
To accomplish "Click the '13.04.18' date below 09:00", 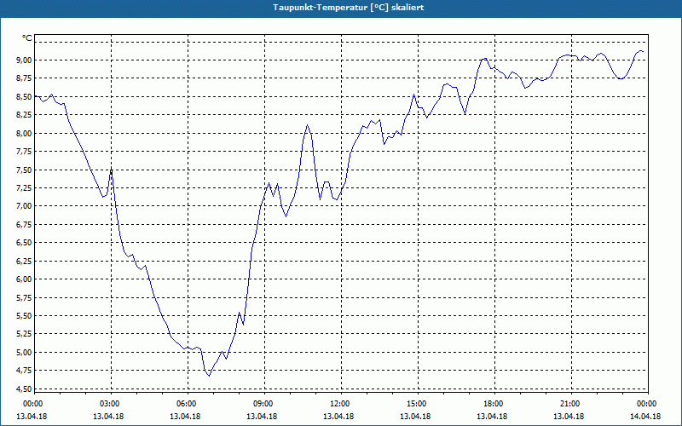I will click(262, 416).
